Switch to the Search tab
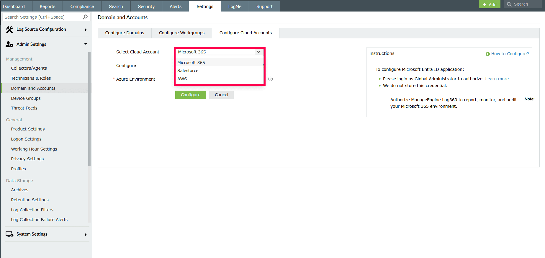Viewport: 545px width, 258px height. tap(116, 6)
